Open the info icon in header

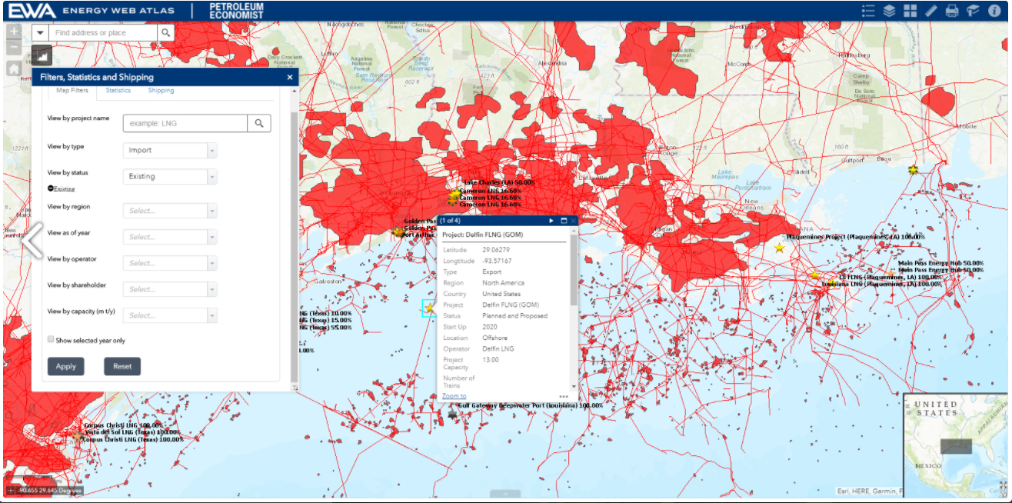994,11
